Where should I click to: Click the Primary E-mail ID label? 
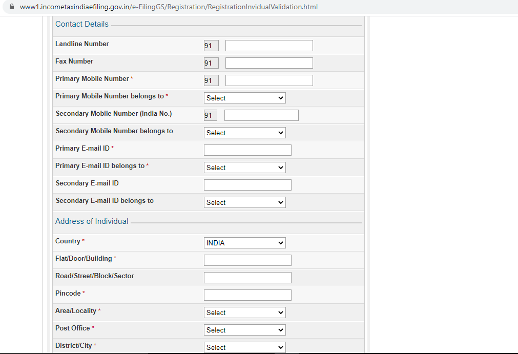82,149
